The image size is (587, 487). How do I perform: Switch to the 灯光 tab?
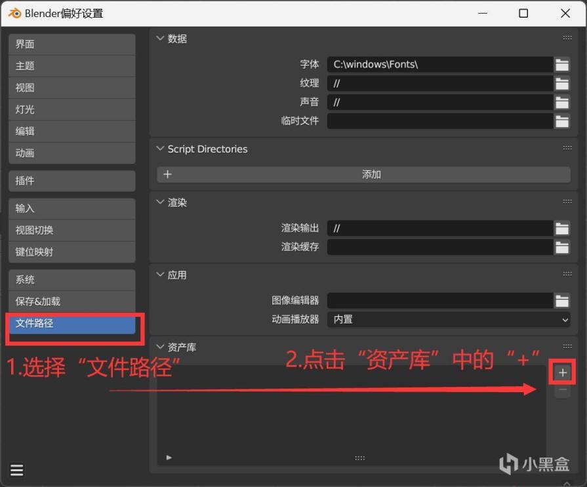(x=72, y=109)
